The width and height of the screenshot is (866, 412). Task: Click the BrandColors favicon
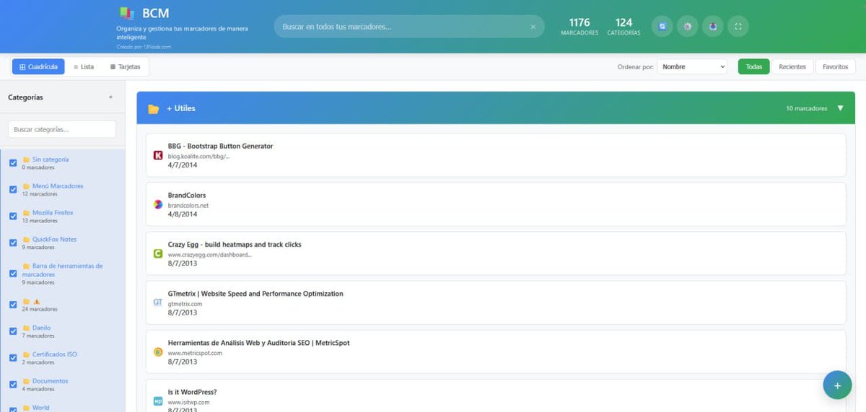(158, 204)
